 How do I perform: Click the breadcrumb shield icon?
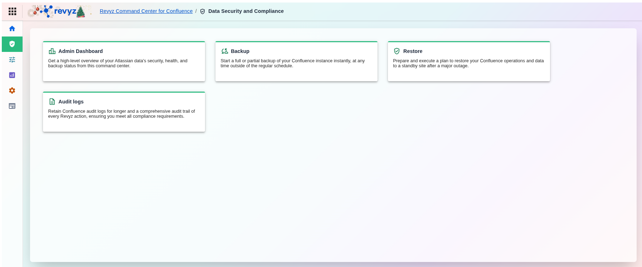(203, 11)
